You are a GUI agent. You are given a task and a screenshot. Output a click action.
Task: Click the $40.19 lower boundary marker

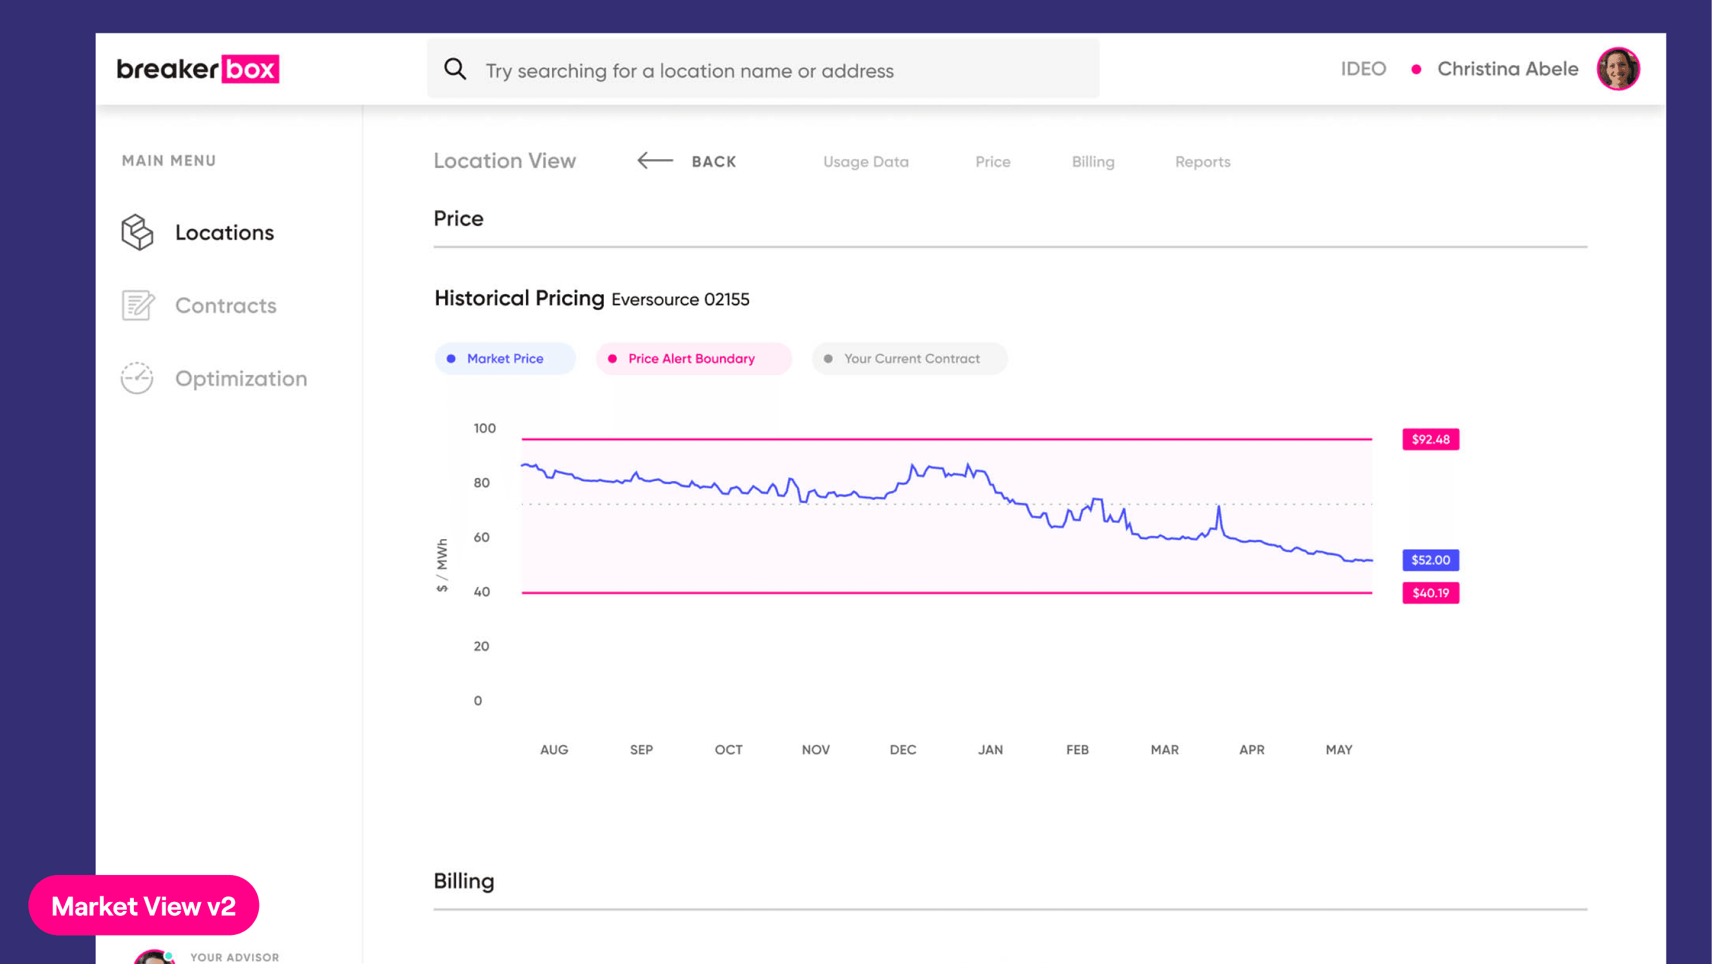tap(1430, 593)
